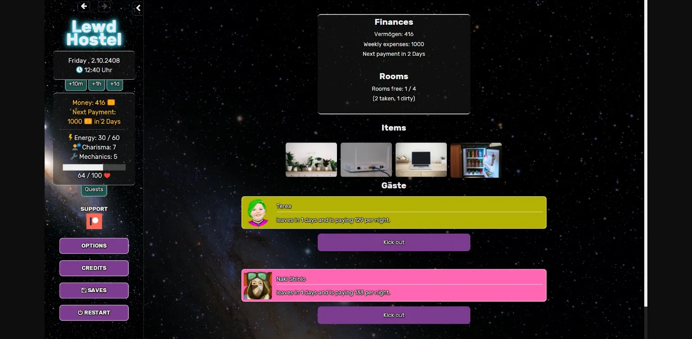Viewport: 692px width, 339px height.
Task: Click the 64/100 health progress bar
Action: click(x=94, y=167)
